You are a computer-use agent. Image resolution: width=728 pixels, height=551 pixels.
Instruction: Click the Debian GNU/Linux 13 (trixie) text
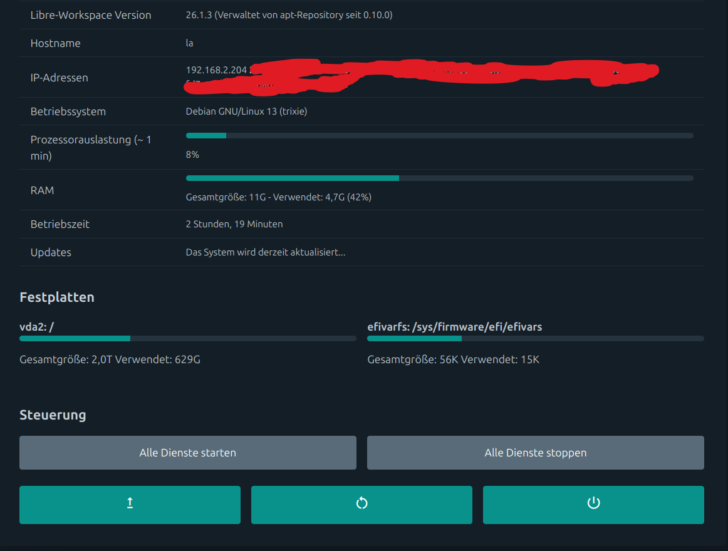point(246,111)
